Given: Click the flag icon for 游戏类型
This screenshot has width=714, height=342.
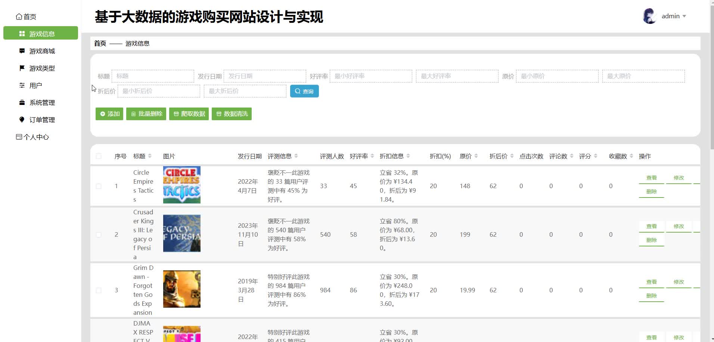Looking at the screenshot, I should [22, 68].
